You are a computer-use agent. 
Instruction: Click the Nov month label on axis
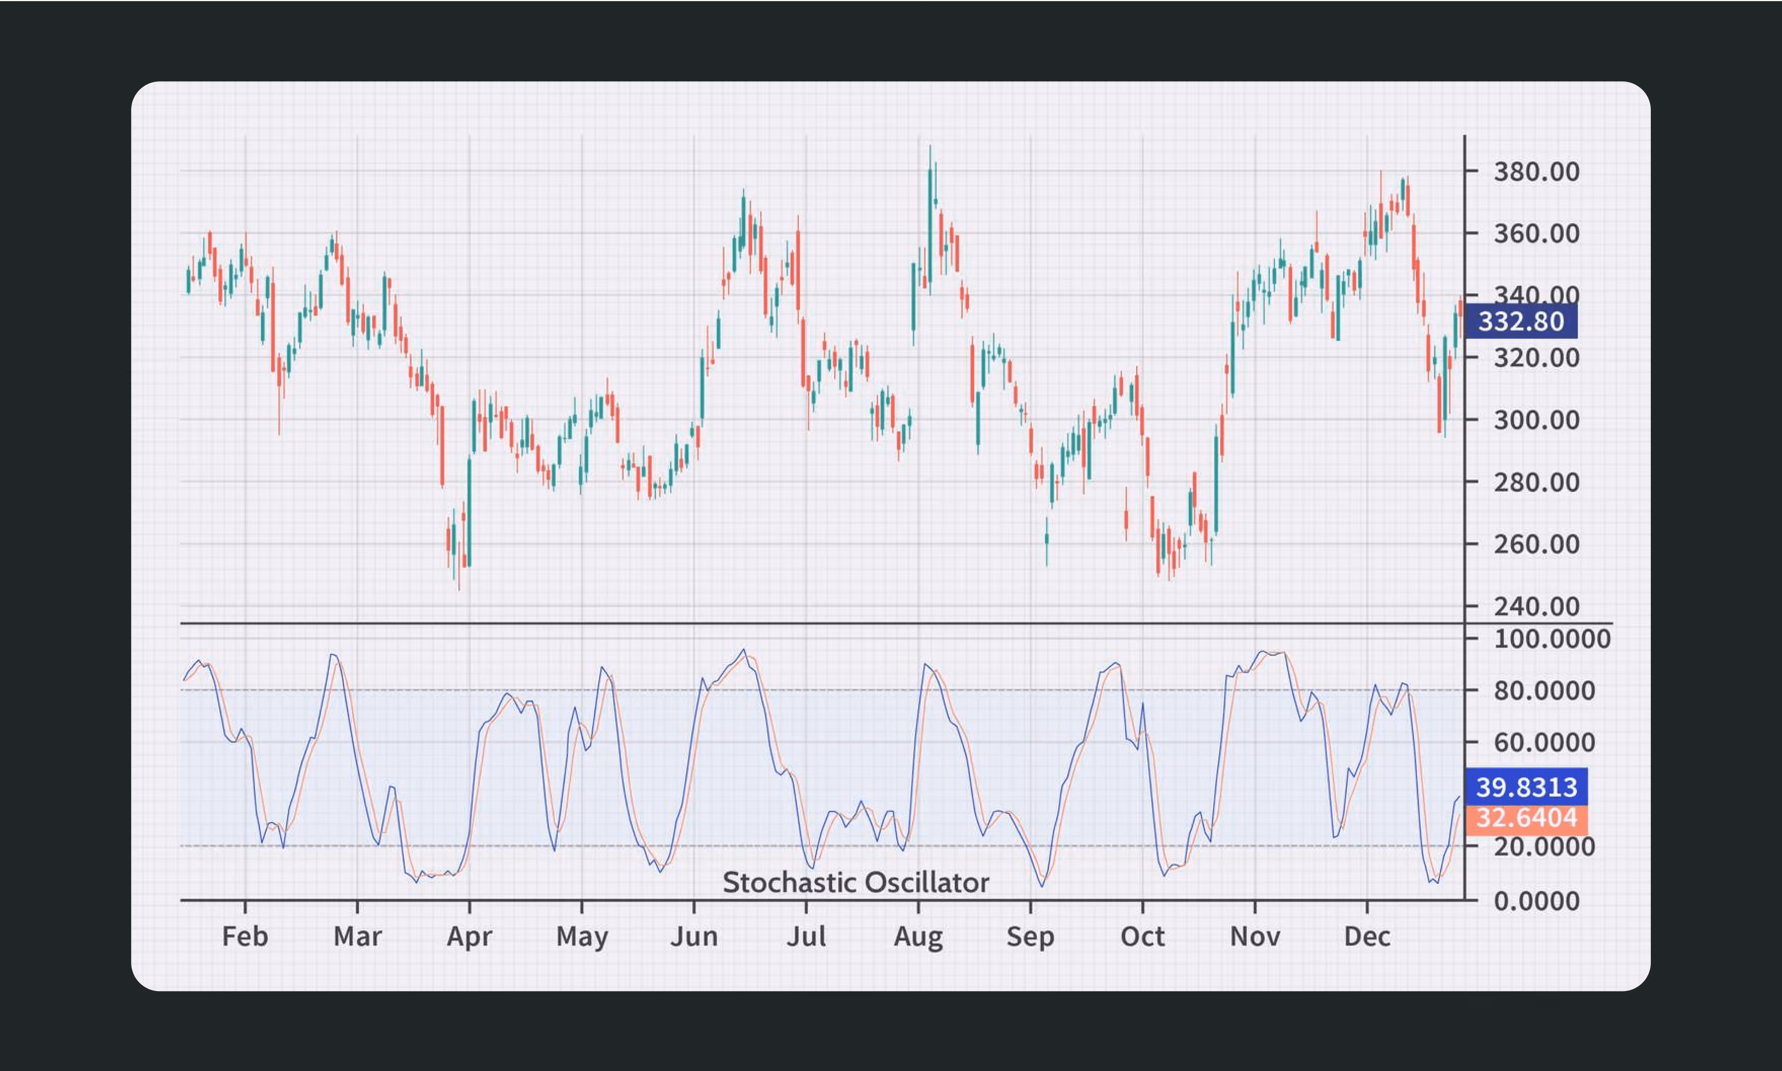point(1255,937)
